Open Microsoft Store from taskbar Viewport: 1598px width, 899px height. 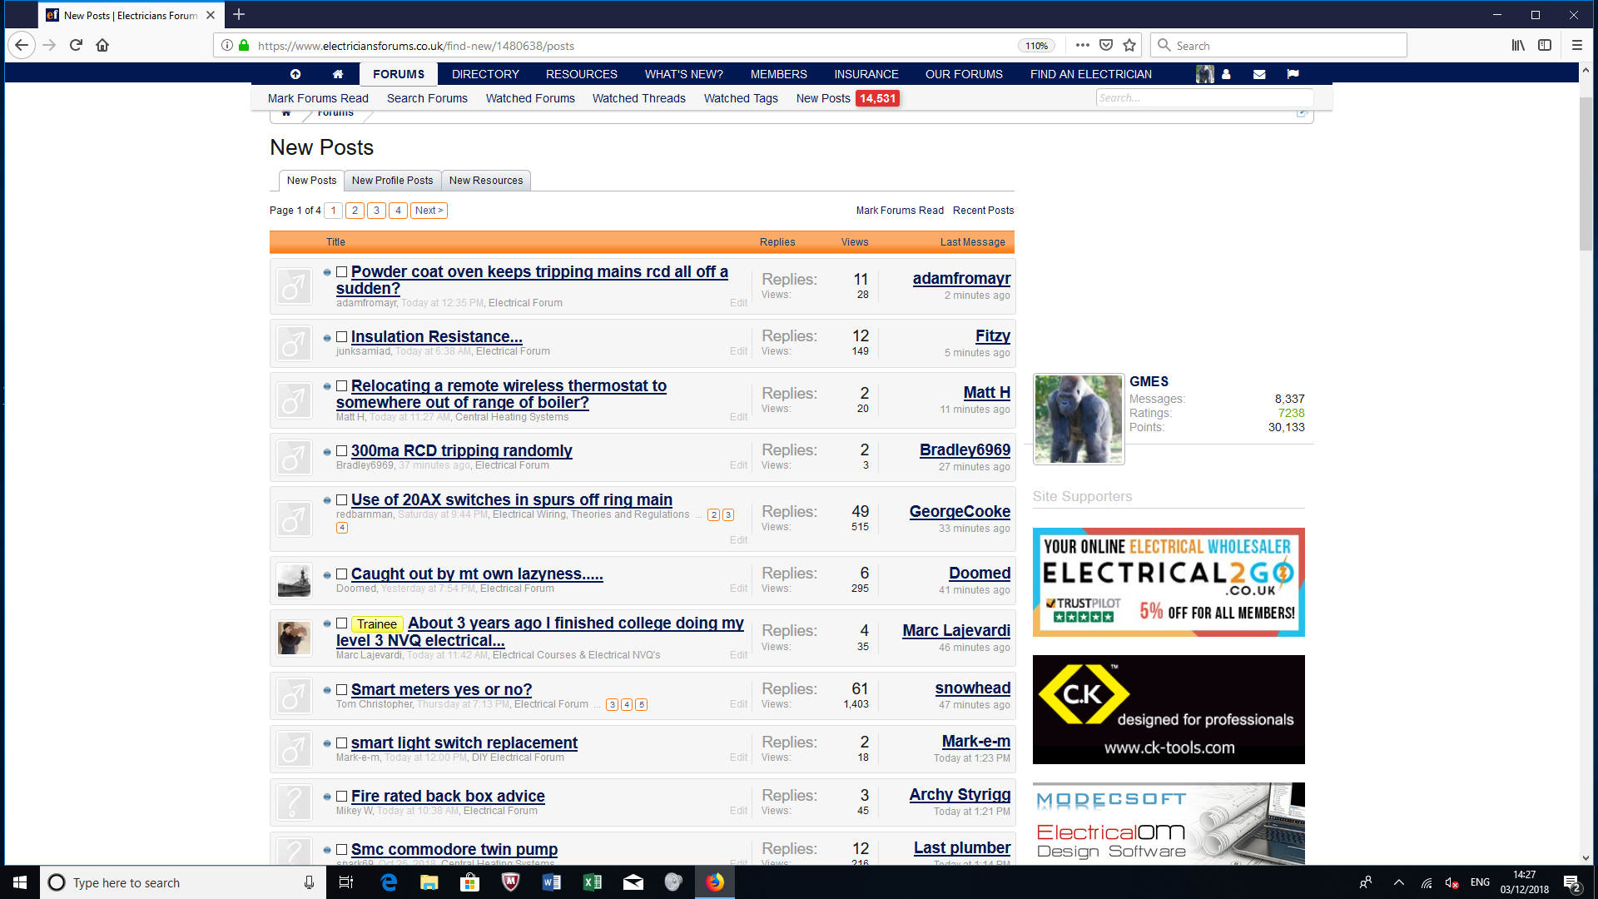[x=470, y=882]
